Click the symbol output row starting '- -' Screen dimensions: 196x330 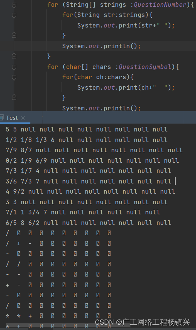tap(58, 275)
